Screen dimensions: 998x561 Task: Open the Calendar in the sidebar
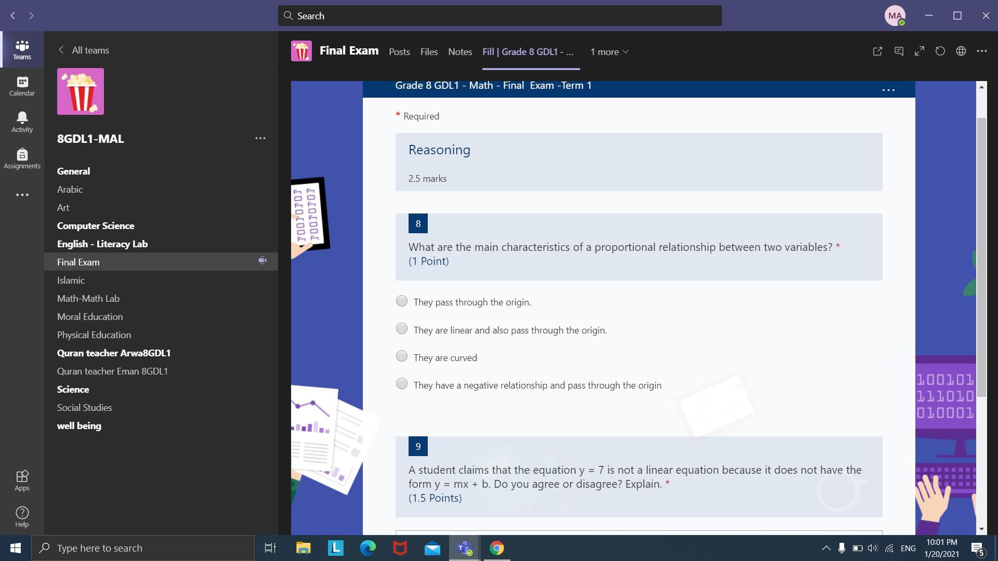click(22, 86)
